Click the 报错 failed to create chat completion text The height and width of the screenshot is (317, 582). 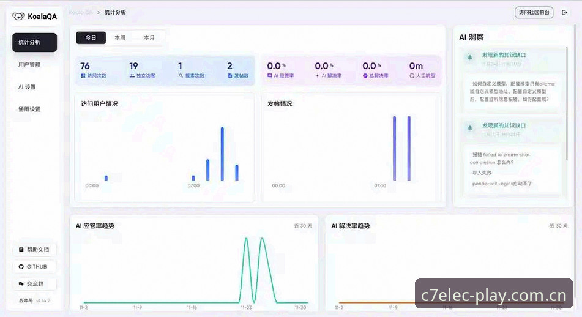click(500, 158)
